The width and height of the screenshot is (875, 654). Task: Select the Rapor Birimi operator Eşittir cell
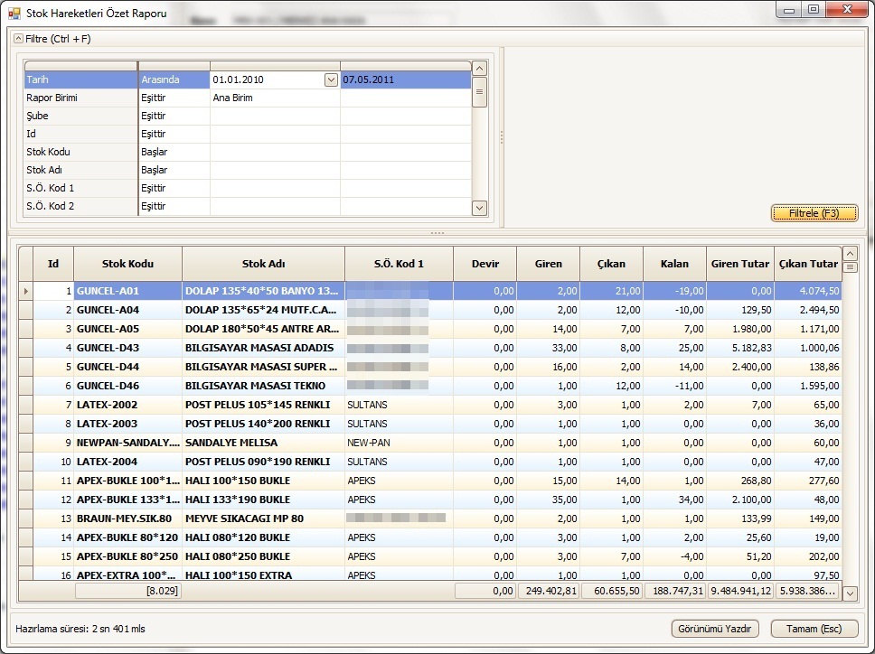click(x=174, y=98)
